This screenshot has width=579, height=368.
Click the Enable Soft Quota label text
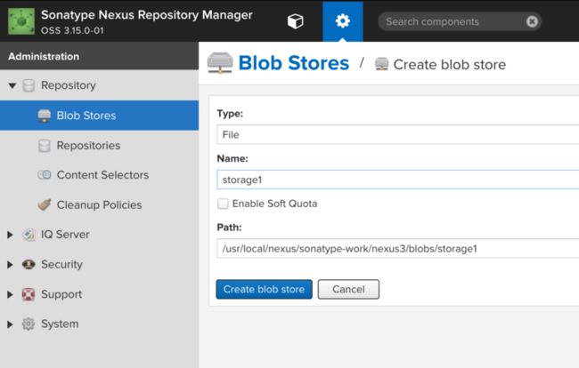274,204
